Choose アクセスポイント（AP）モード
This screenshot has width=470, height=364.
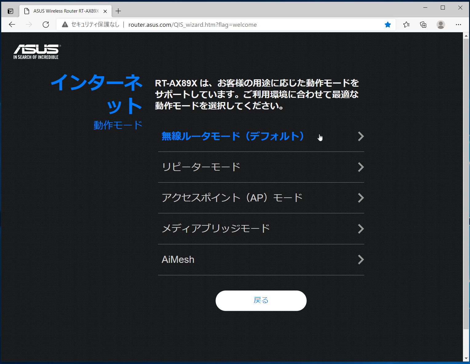pos(261,198)
